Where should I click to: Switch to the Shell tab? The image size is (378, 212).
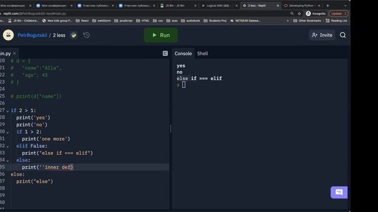203,54
